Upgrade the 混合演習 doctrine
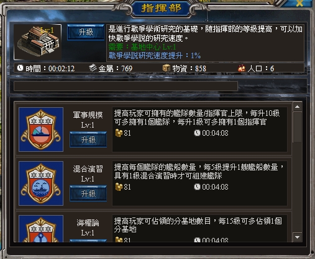This screenshot has width=315, height=259. click(x=88, y=193)
